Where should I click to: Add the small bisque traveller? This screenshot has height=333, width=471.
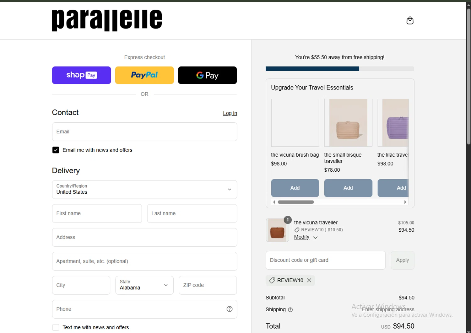pos(348,188)
